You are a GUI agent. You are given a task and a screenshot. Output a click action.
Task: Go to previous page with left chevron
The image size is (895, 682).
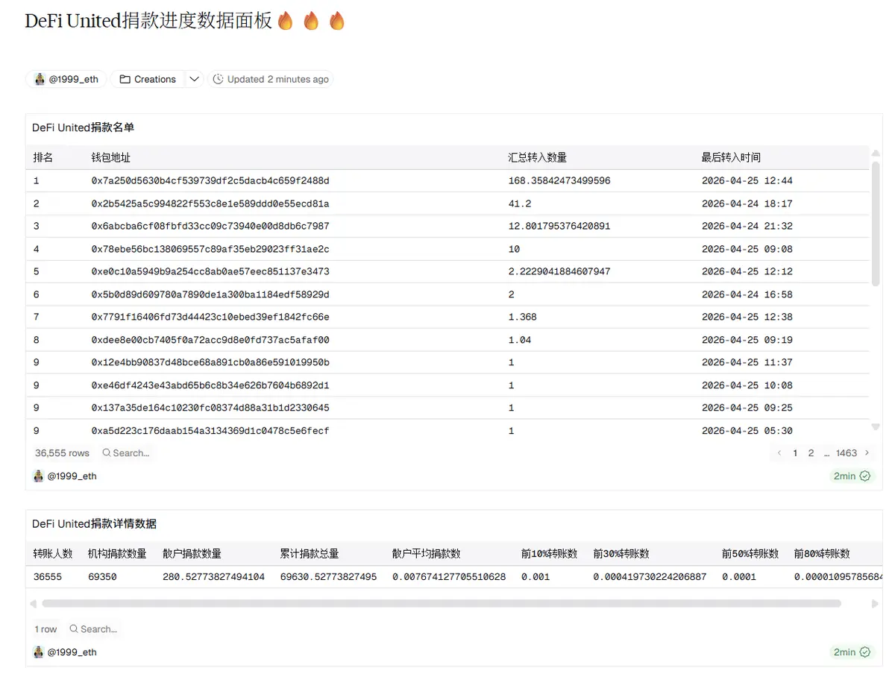tap(779, 453)
